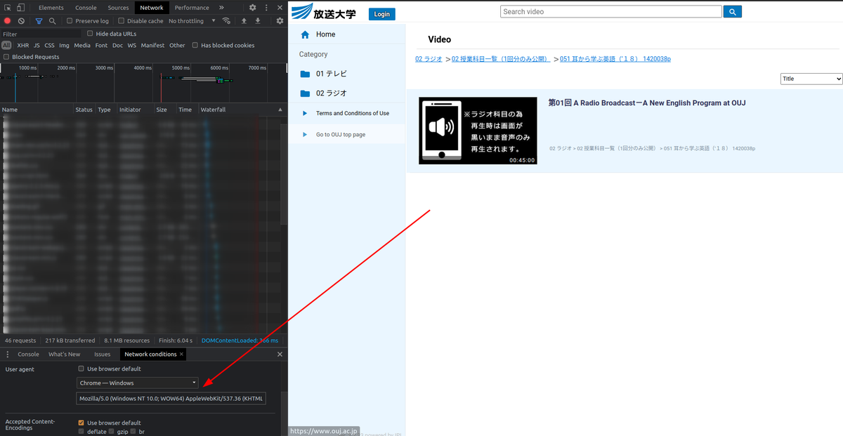The height and width of the screenshot is (436, 843).
Task: Show more DevTools tabs chevron
Action: coord(222,8)
